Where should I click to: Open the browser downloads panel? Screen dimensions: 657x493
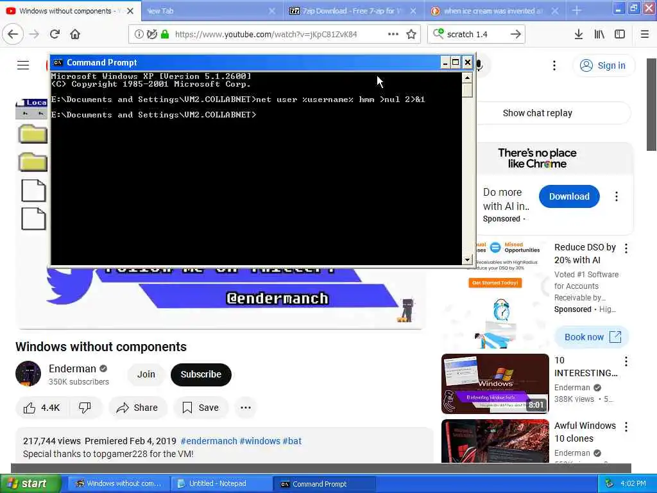(x=579, y=34)
